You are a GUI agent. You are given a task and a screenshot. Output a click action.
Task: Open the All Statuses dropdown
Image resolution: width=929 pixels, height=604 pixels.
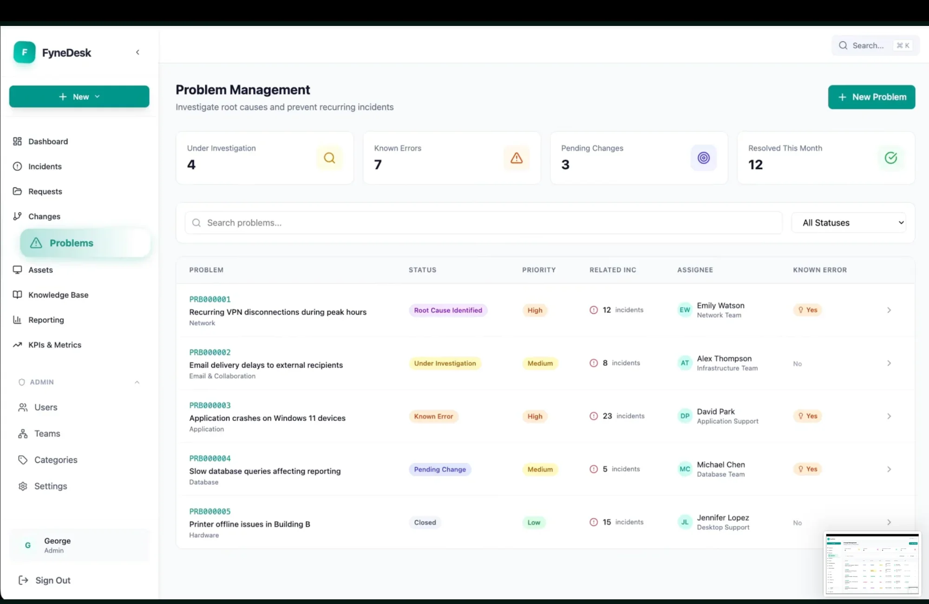tap(849, 223)
